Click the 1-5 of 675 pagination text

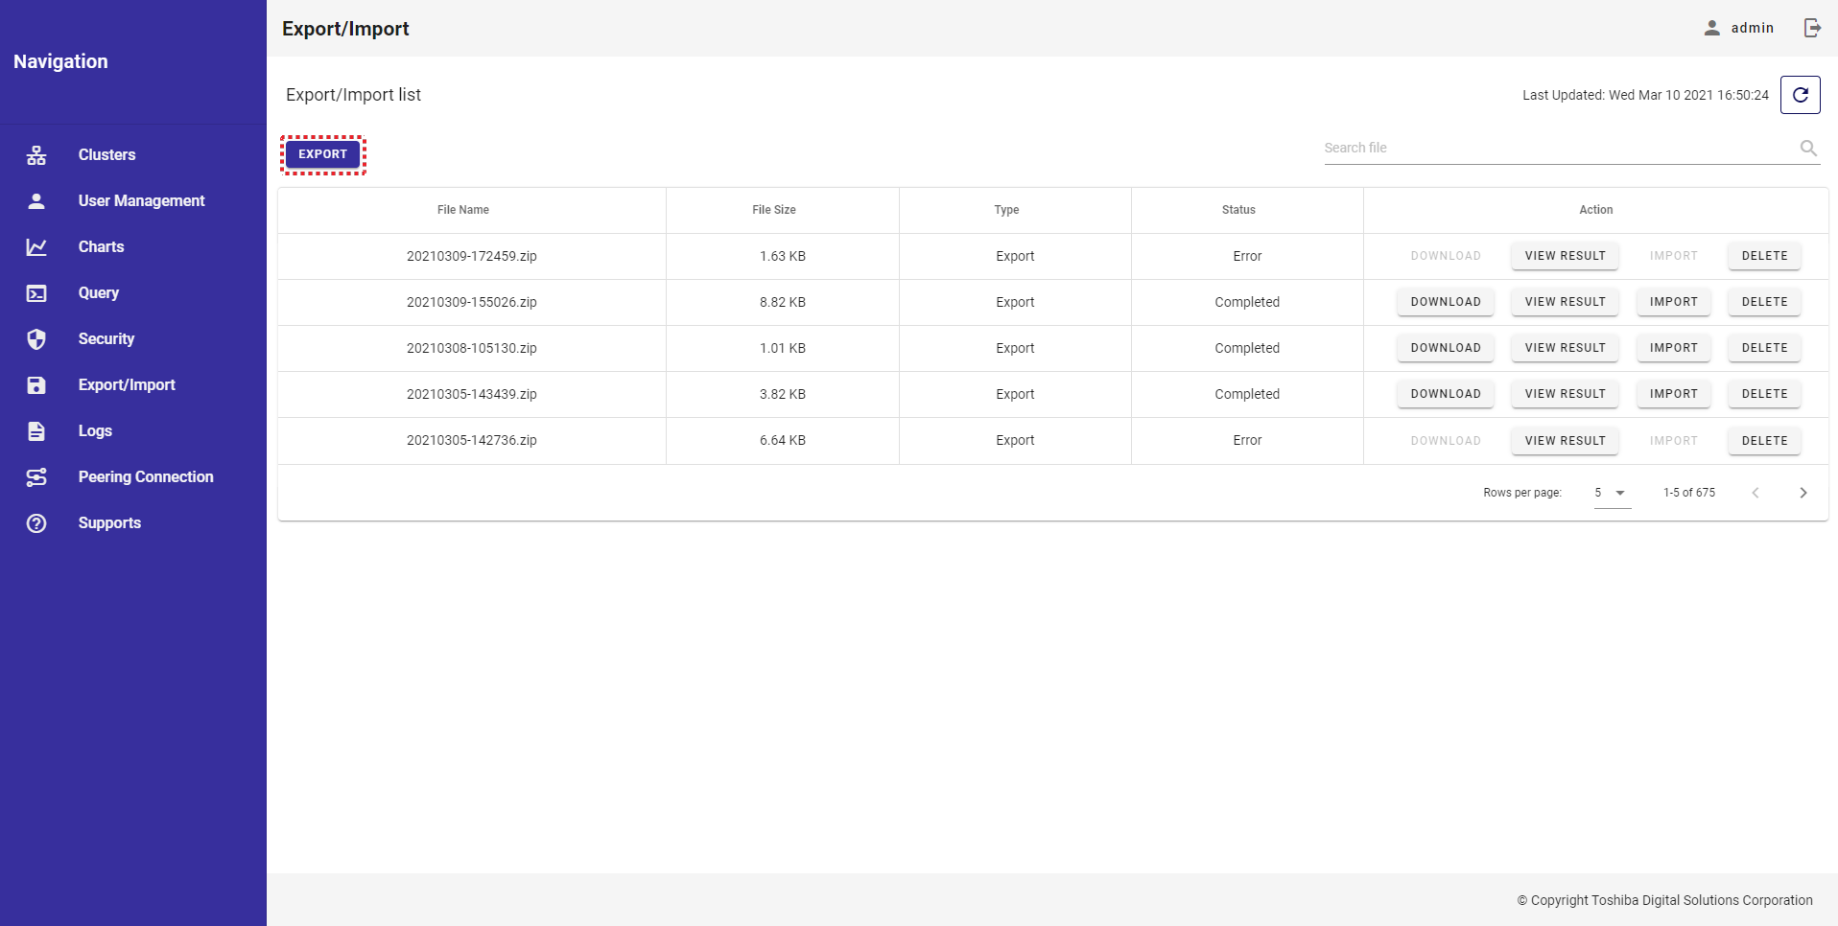pos(1689,493)
